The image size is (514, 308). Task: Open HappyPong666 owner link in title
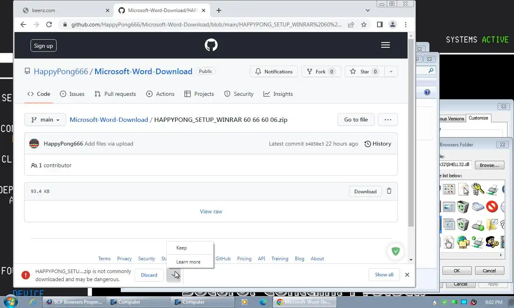pos(61,71)
